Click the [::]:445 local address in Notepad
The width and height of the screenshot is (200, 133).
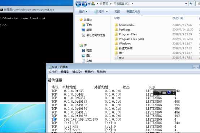click(71, 126)
